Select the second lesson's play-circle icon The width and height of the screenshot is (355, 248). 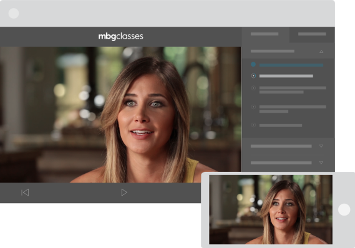point(253,76)
